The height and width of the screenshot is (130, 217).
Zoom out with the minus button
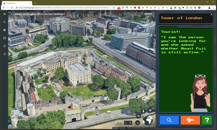point(126,123)
